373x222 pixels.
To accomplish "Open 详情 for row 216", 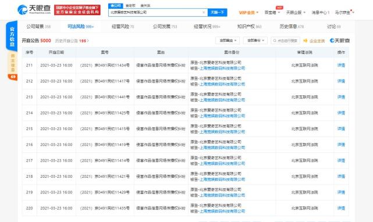I will [x=341, y=145].
